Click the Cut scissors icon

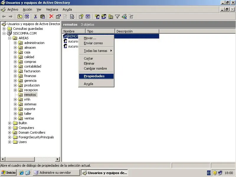35,17
